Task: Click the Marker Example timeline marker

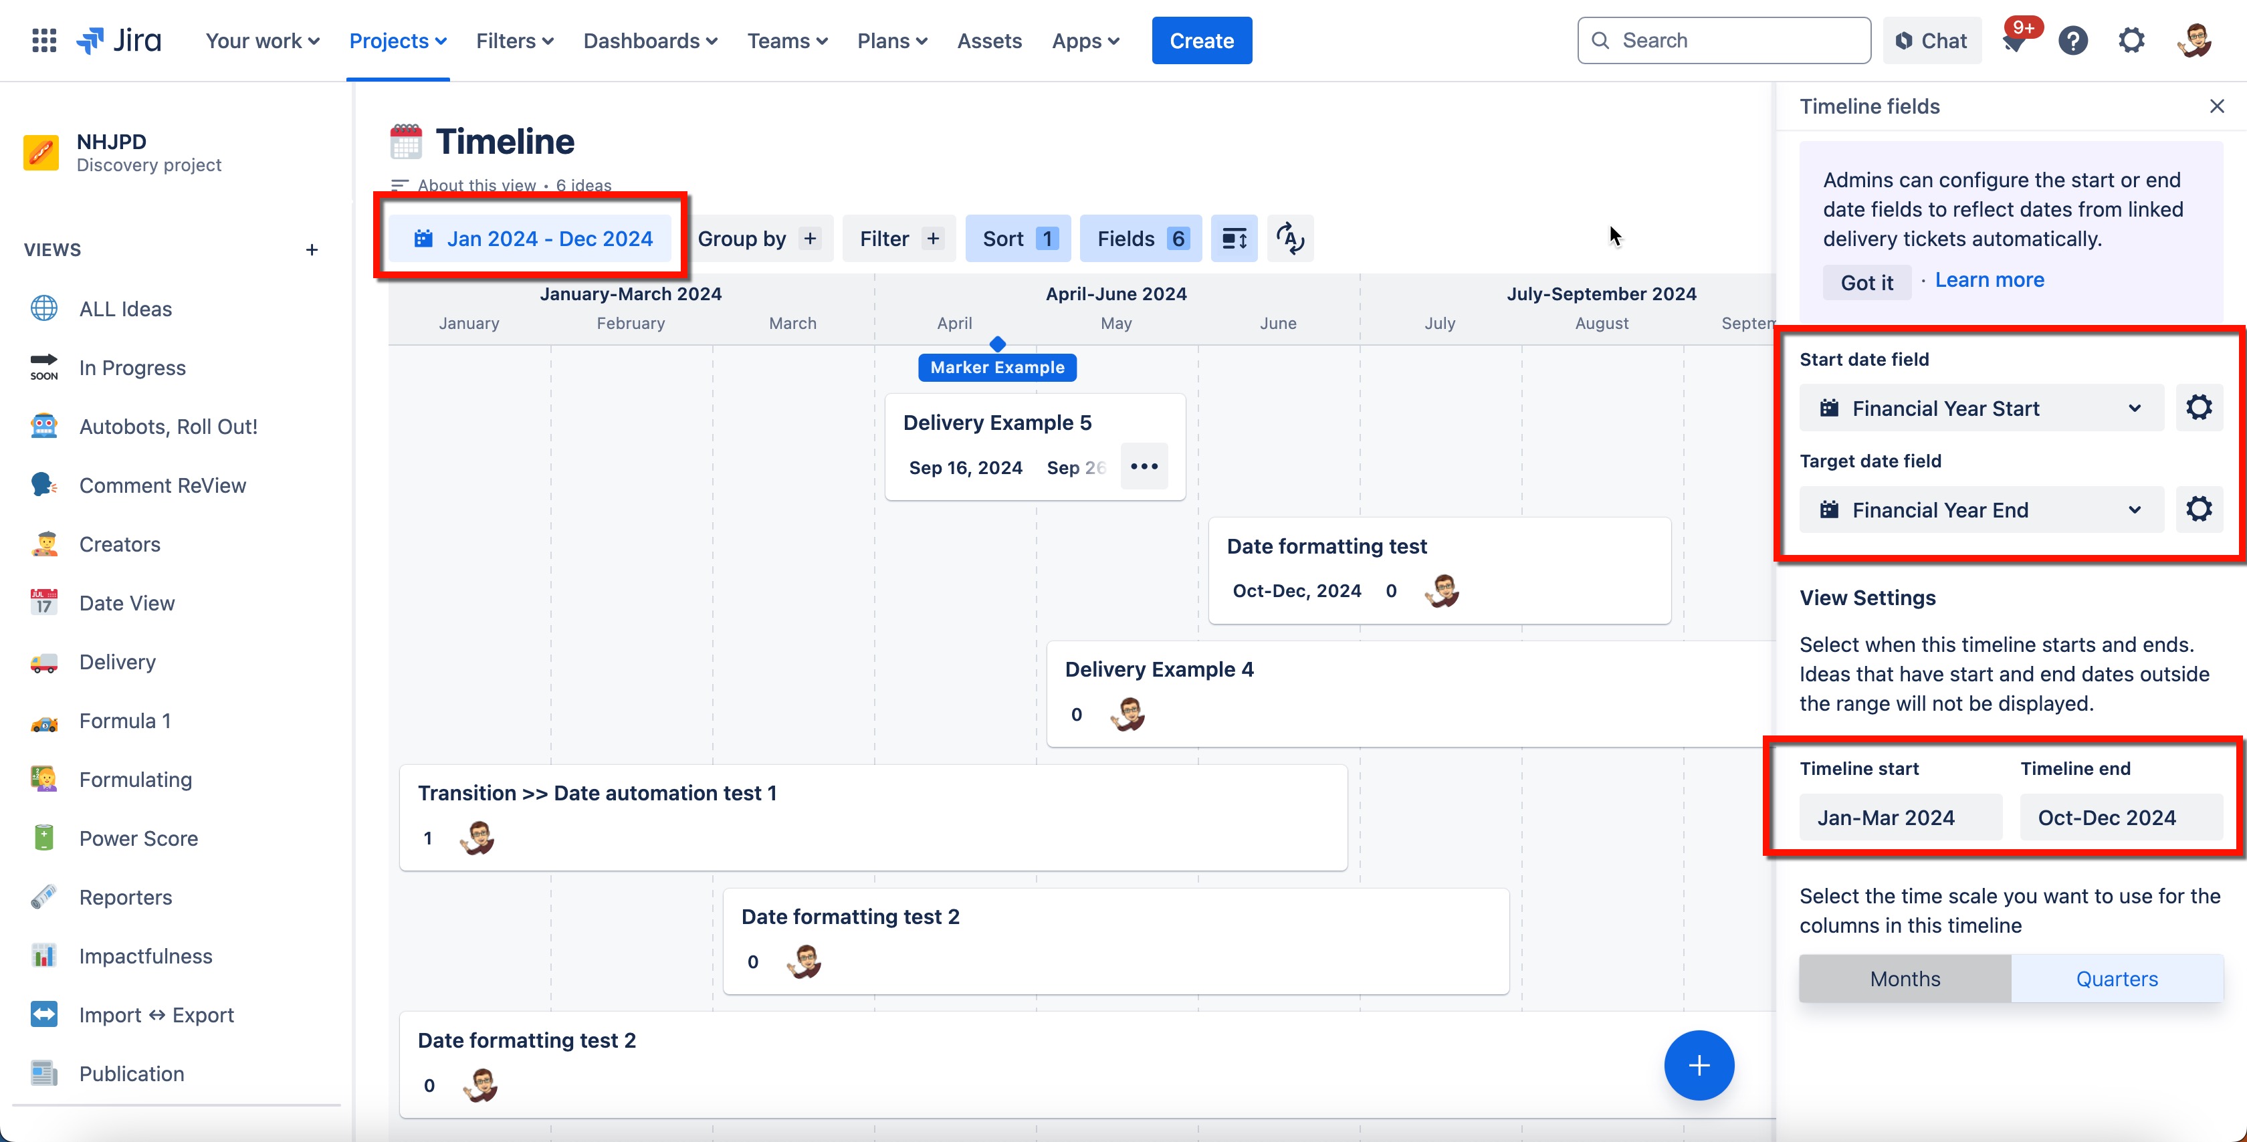Action: pyautogui.click(x=997, y=367)
